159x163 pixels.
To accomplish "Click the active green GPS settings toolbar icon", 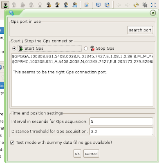I will click(5, 5).
